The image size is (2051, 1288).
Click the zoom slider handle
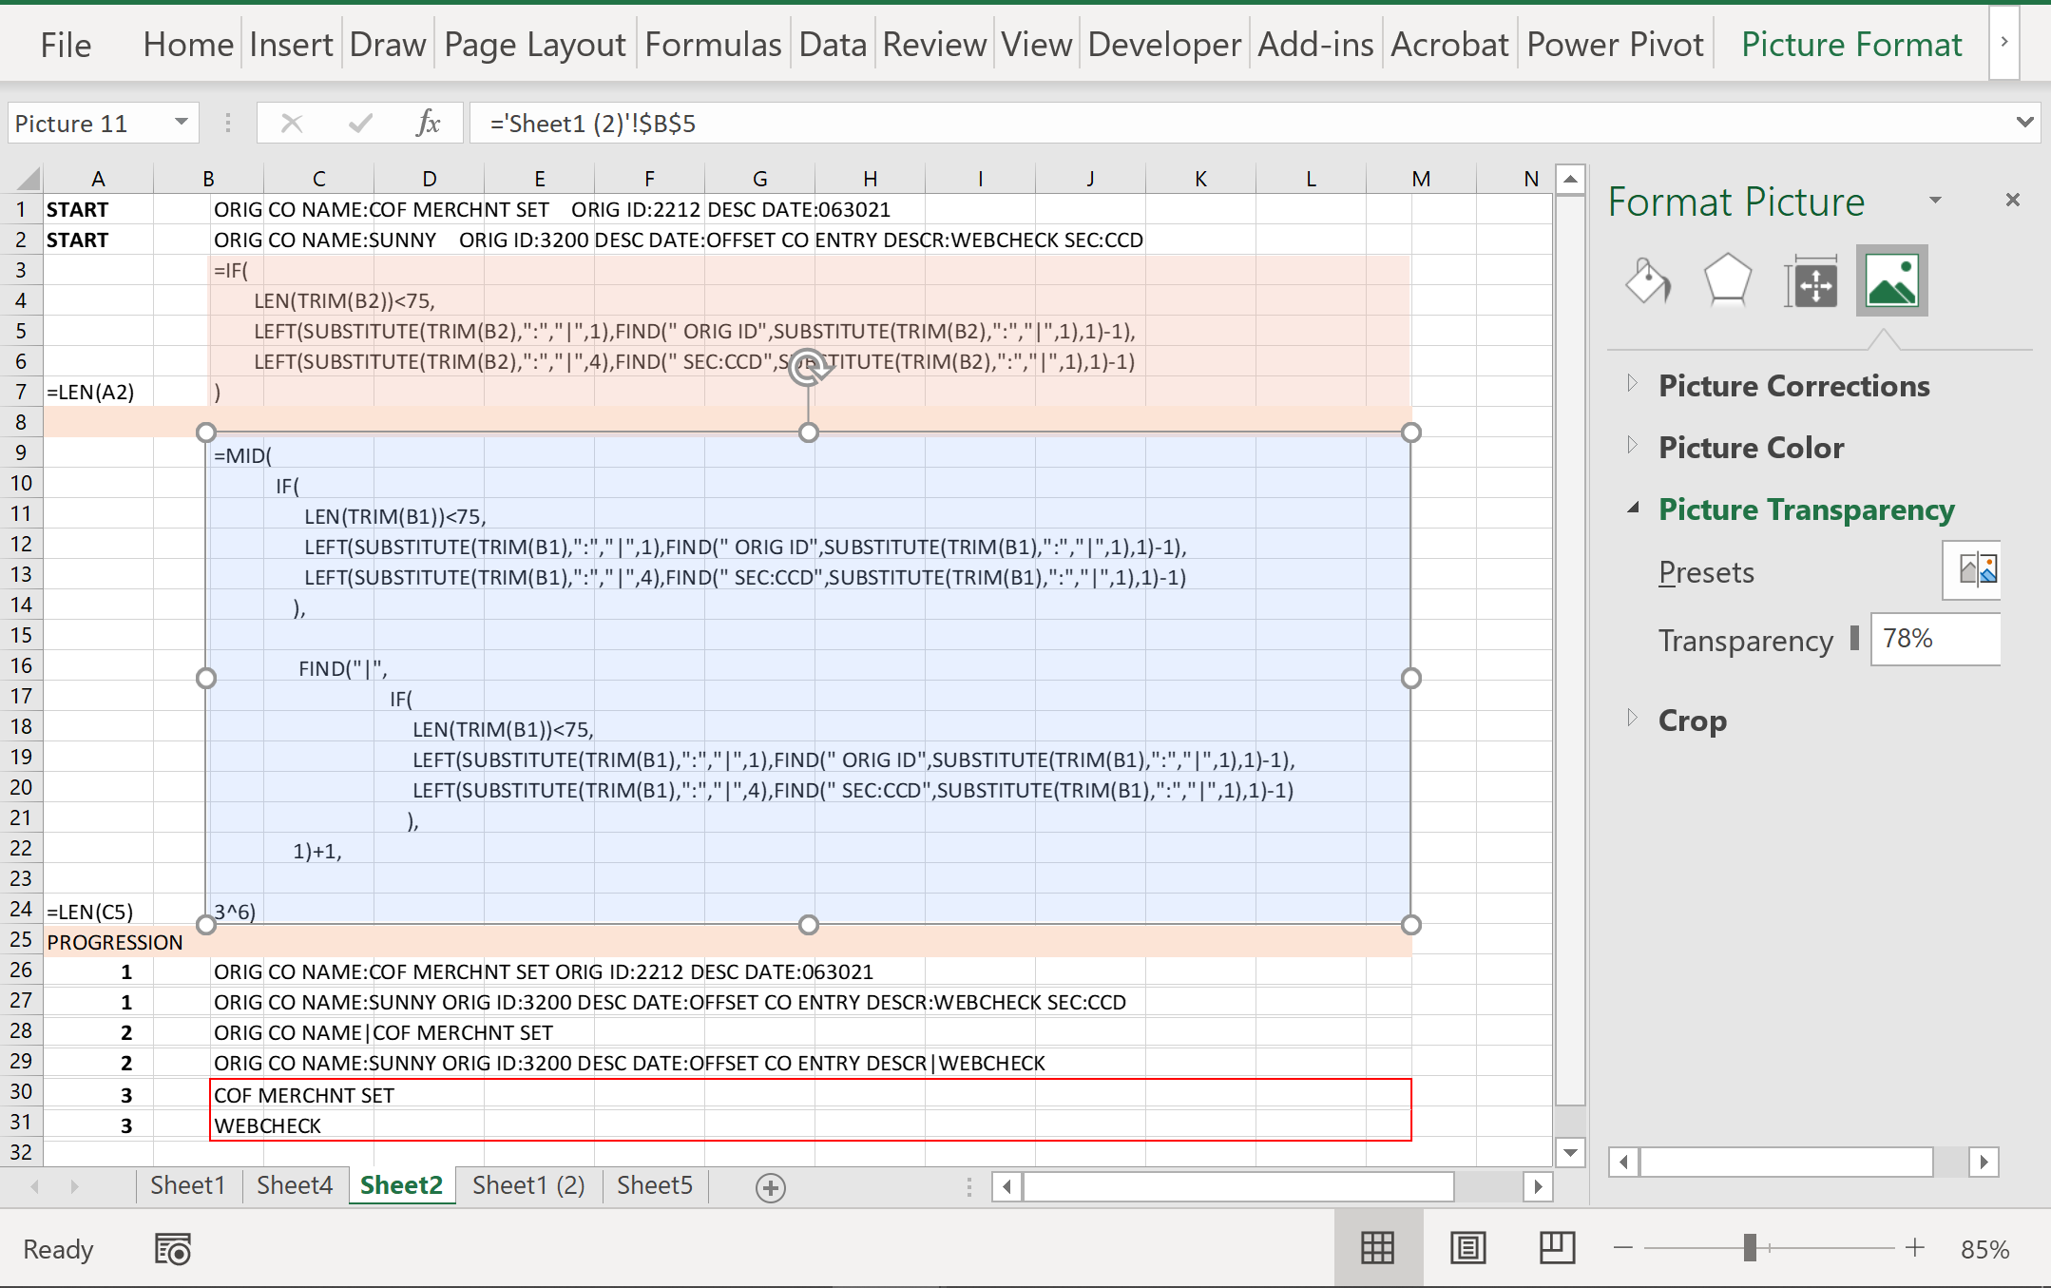click(1750, 1247)
